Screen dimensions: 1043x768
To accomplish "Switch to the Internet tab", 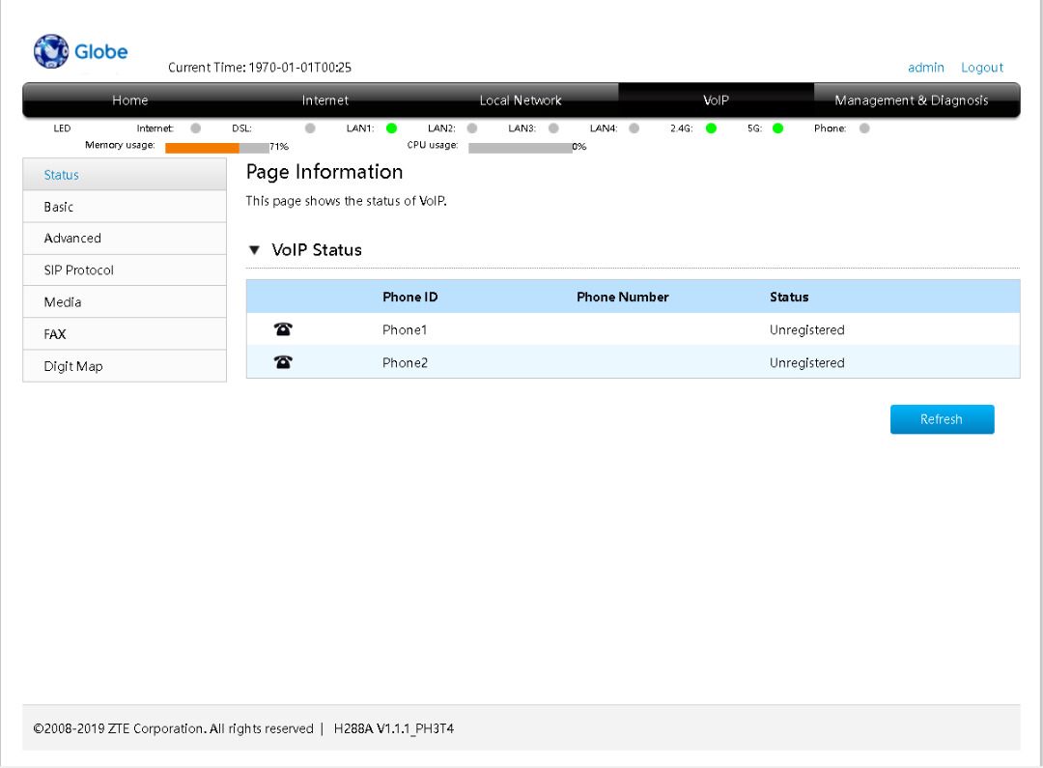I will click(325, 100).
